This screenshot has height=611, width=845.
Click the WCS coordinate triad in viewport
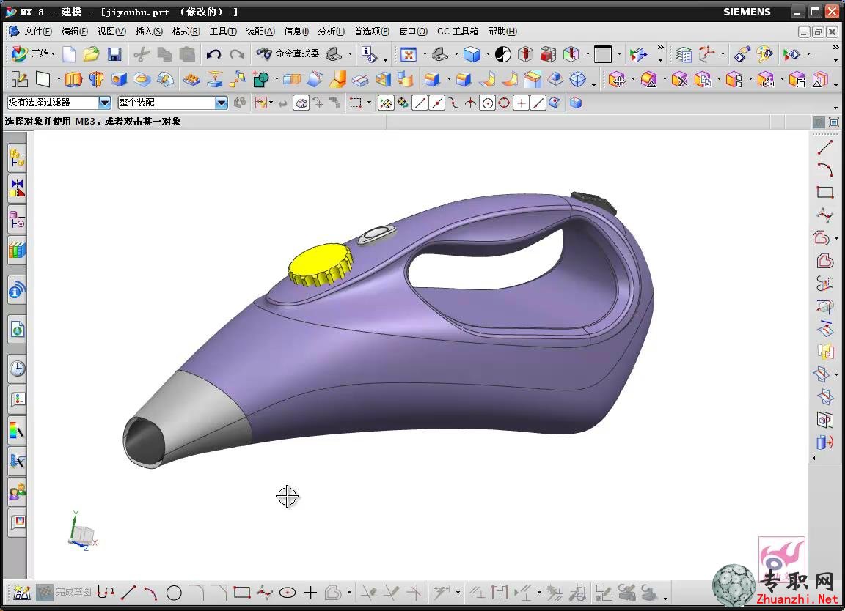82,531
